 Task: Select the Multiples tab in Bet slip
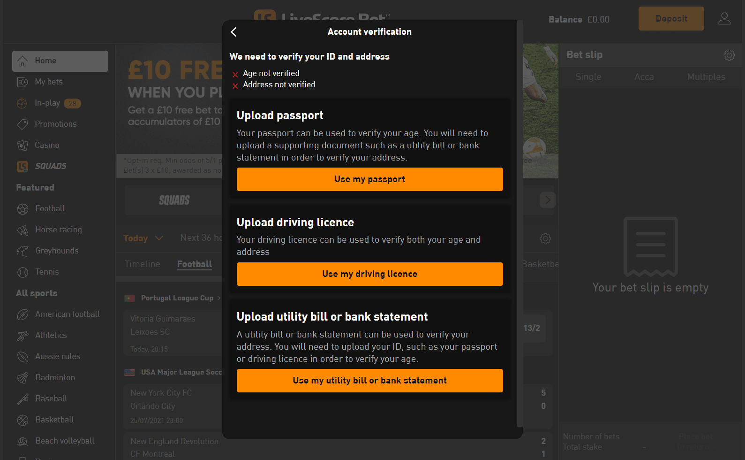point(706,77)
